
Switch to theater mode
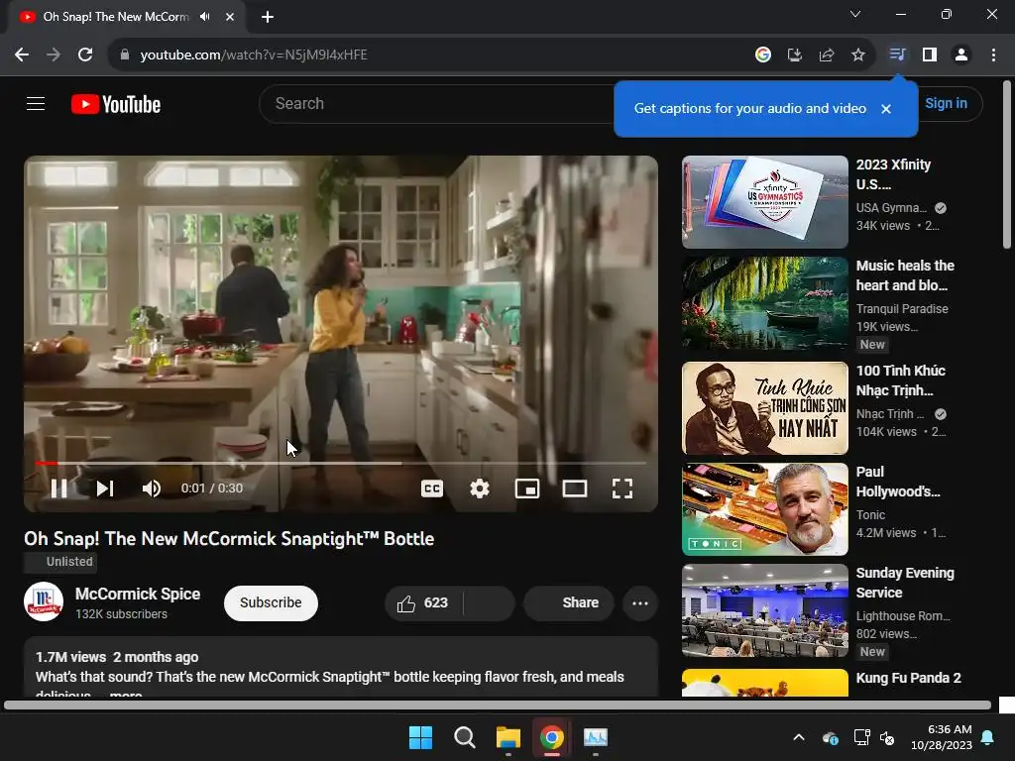click(x=574, y=489)
